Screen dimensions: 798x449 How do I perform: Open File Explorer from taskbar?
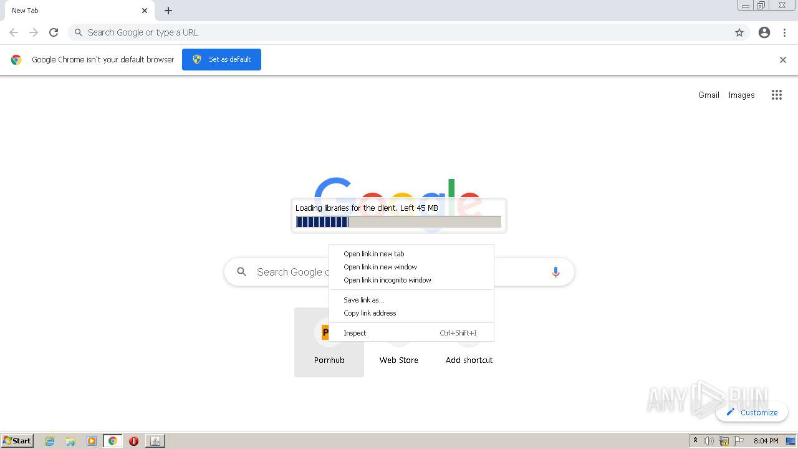pyautogui.click(x=70, y=441)
